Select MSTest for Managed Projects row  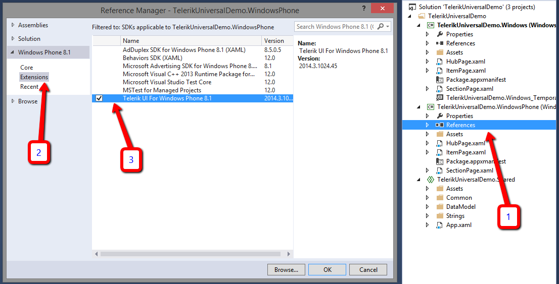click(193, 90)
